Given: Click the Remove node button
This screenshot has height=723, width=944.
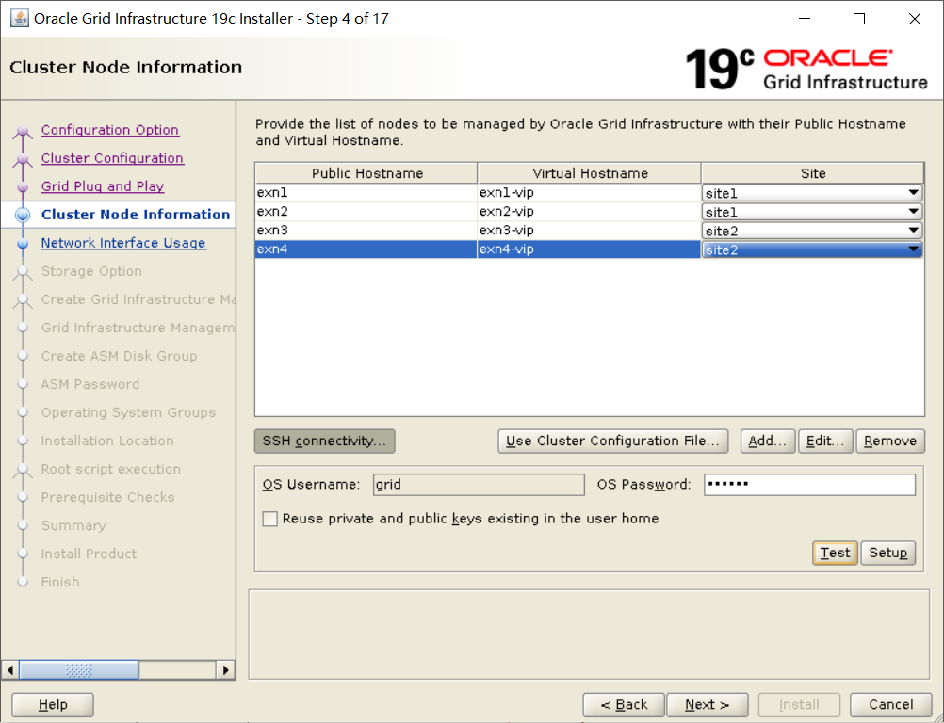Looking at the screenshot, I should click(890, 441).
